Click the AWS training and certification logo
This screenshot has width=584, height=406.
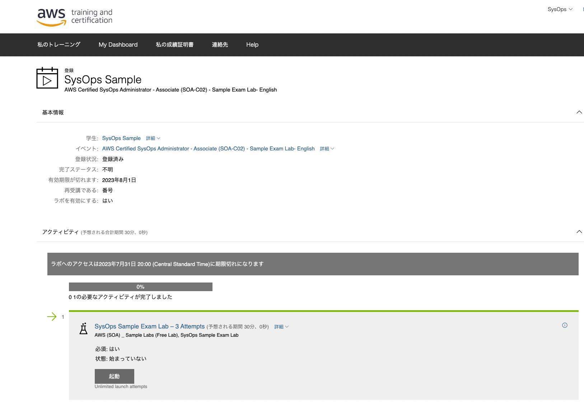pyautogui.click(x=74, y=17)
